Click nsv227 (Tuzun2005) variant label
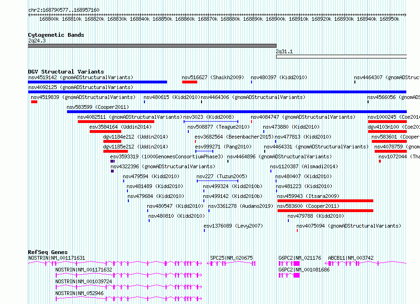420x304 pixels. tap(222, 176)
